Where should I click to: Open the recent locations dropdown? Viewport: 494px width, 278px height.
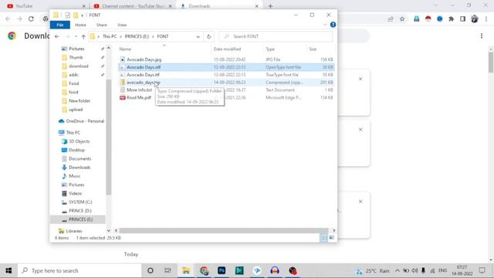tap(76, 36)
